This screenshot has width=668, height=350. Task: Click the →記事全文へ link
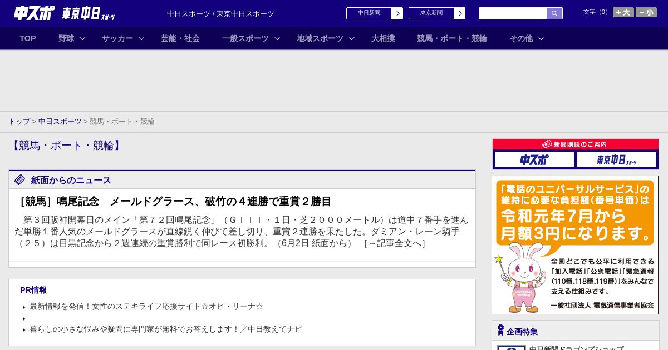394,243
